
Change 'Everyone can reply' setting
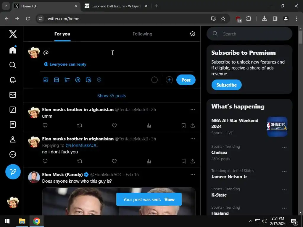tap(65, 64)
